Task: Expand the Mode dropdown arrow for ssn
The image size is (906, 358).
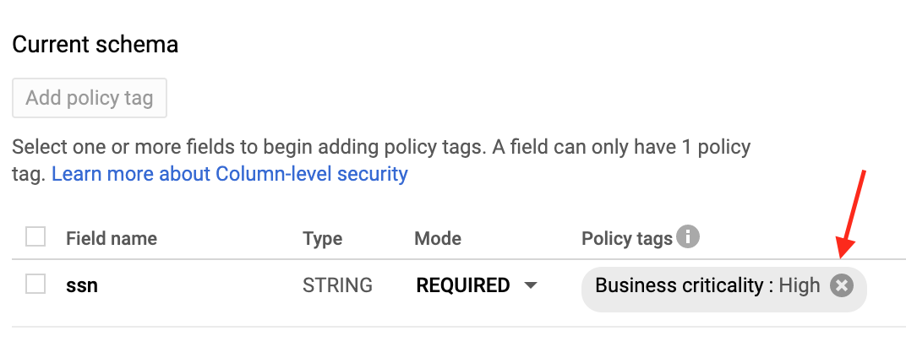Action: coord(531,285)
